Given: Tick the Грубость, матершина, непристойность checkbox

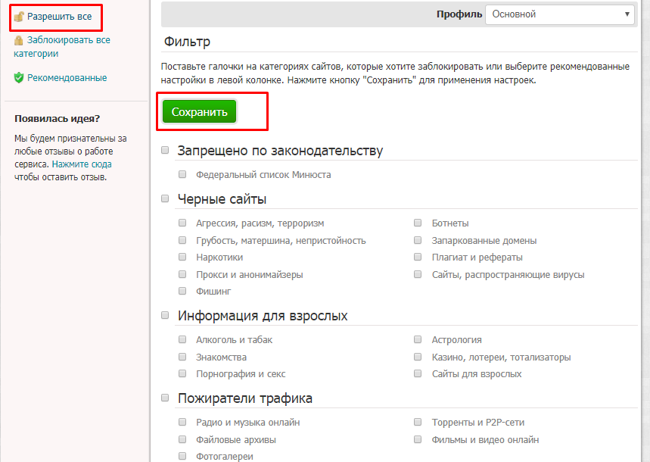Looking at the screenshot, I should [x=182, y=240].
